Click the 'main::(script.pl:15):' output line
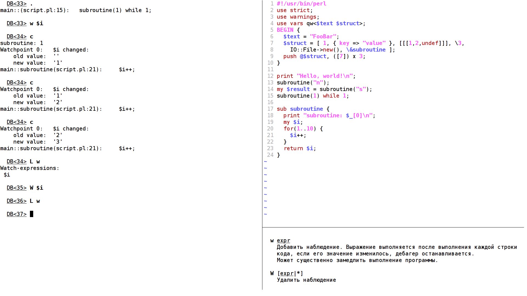 76,10
